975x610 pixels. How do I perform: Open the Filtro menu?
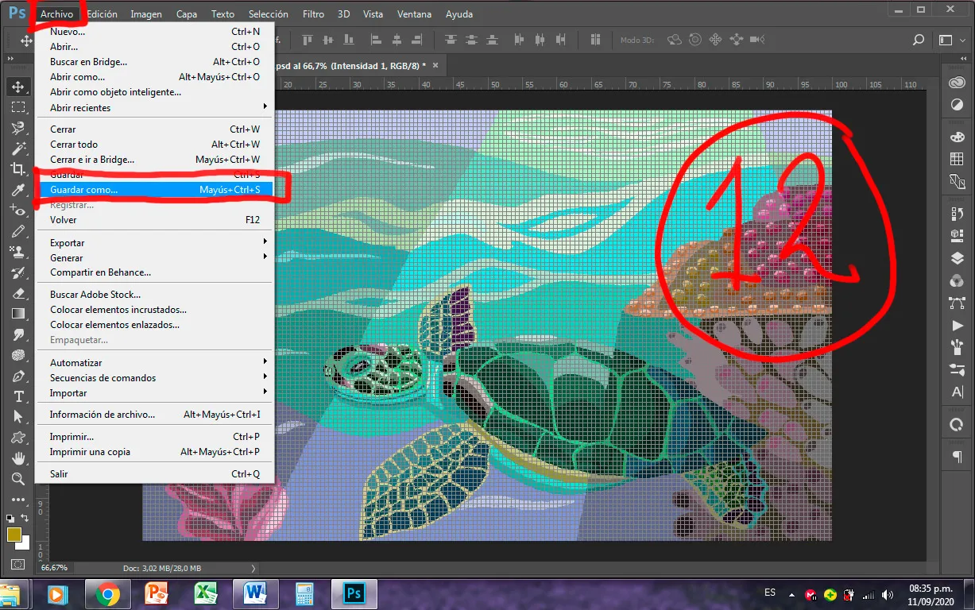(313, 14)
